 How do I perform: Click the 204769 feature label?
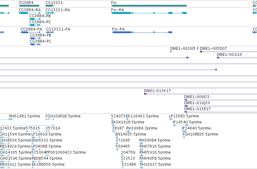tap(128, 152)
